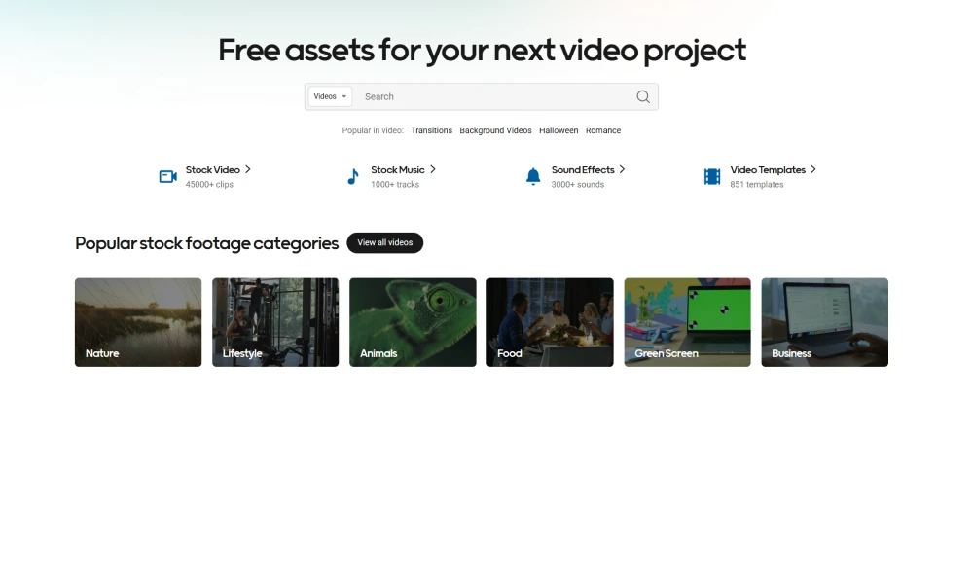Click the View all videos button
Viewport: 973px width, 584px height.
point(384,242)
